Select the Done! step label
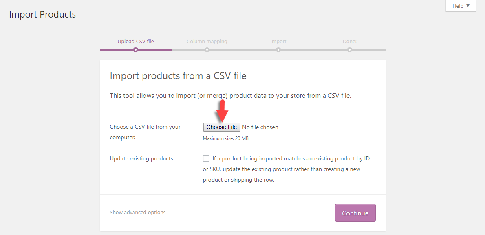 tap(350, 42)
